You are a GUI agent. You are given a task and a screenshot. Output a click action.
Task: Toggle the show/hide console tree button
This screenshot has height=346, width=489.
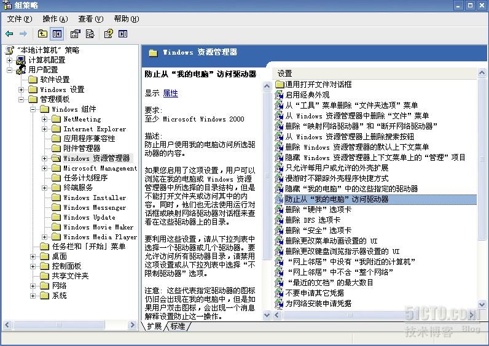tap(57, 34)
